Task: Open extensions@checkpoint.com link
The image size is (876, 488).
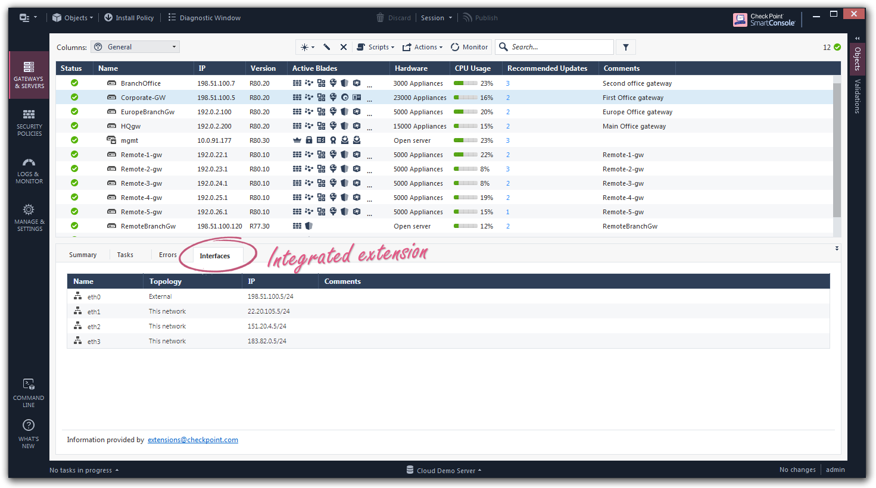Action: coord(193,440)
